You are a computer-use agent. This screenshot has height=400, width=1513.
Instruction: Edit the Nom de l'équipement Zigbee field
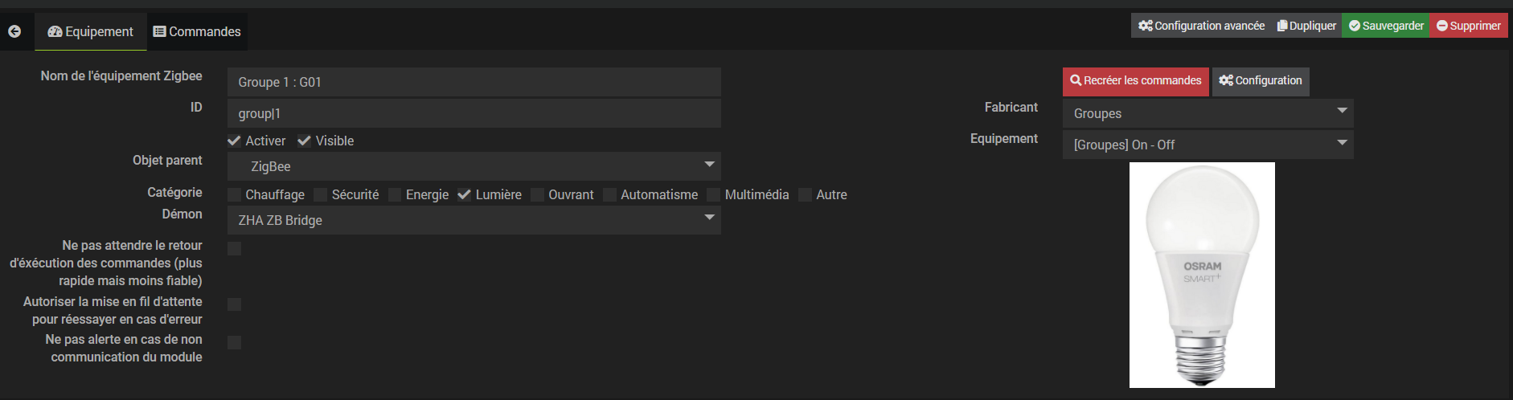click(474, 82)
